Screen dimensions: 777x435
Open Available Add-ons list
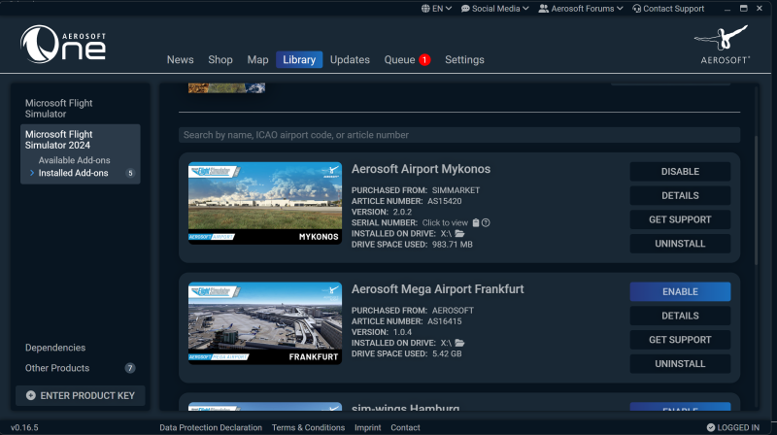coord(75,160)
